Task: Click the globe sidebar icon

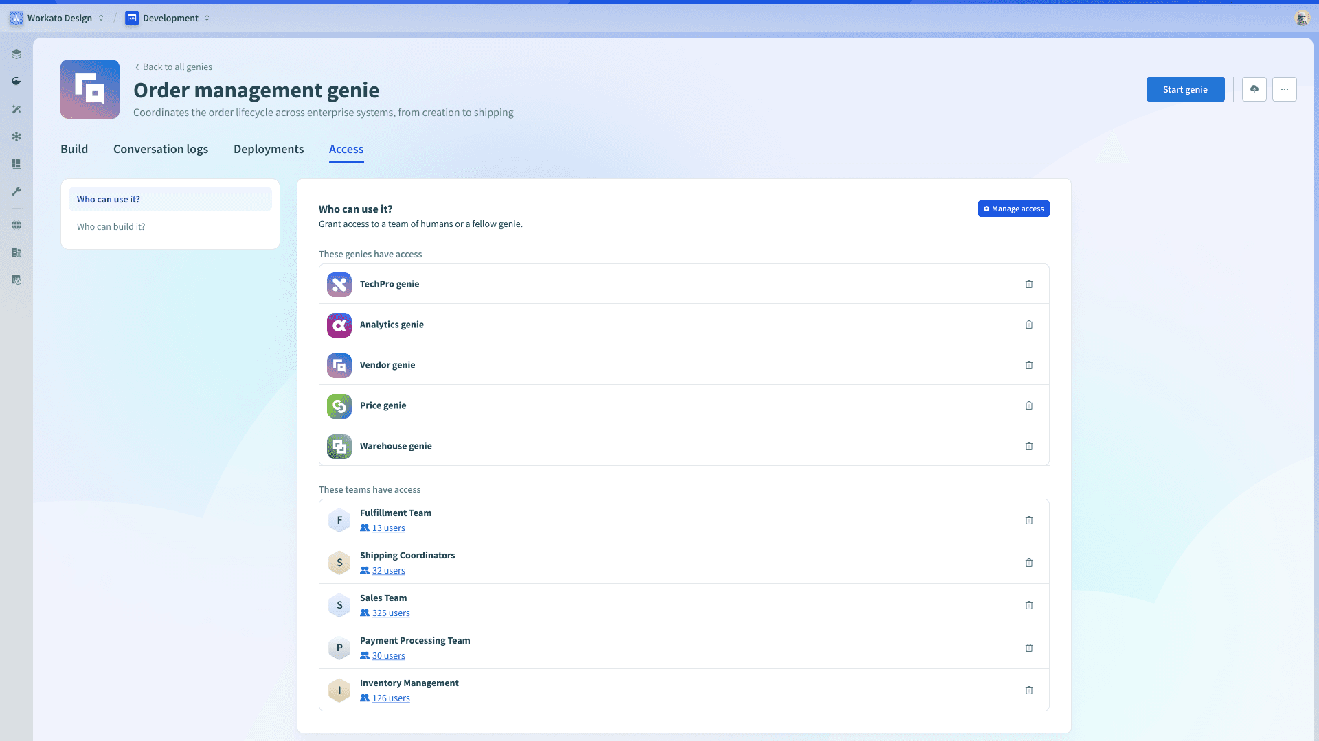Action: click(16, 225)
